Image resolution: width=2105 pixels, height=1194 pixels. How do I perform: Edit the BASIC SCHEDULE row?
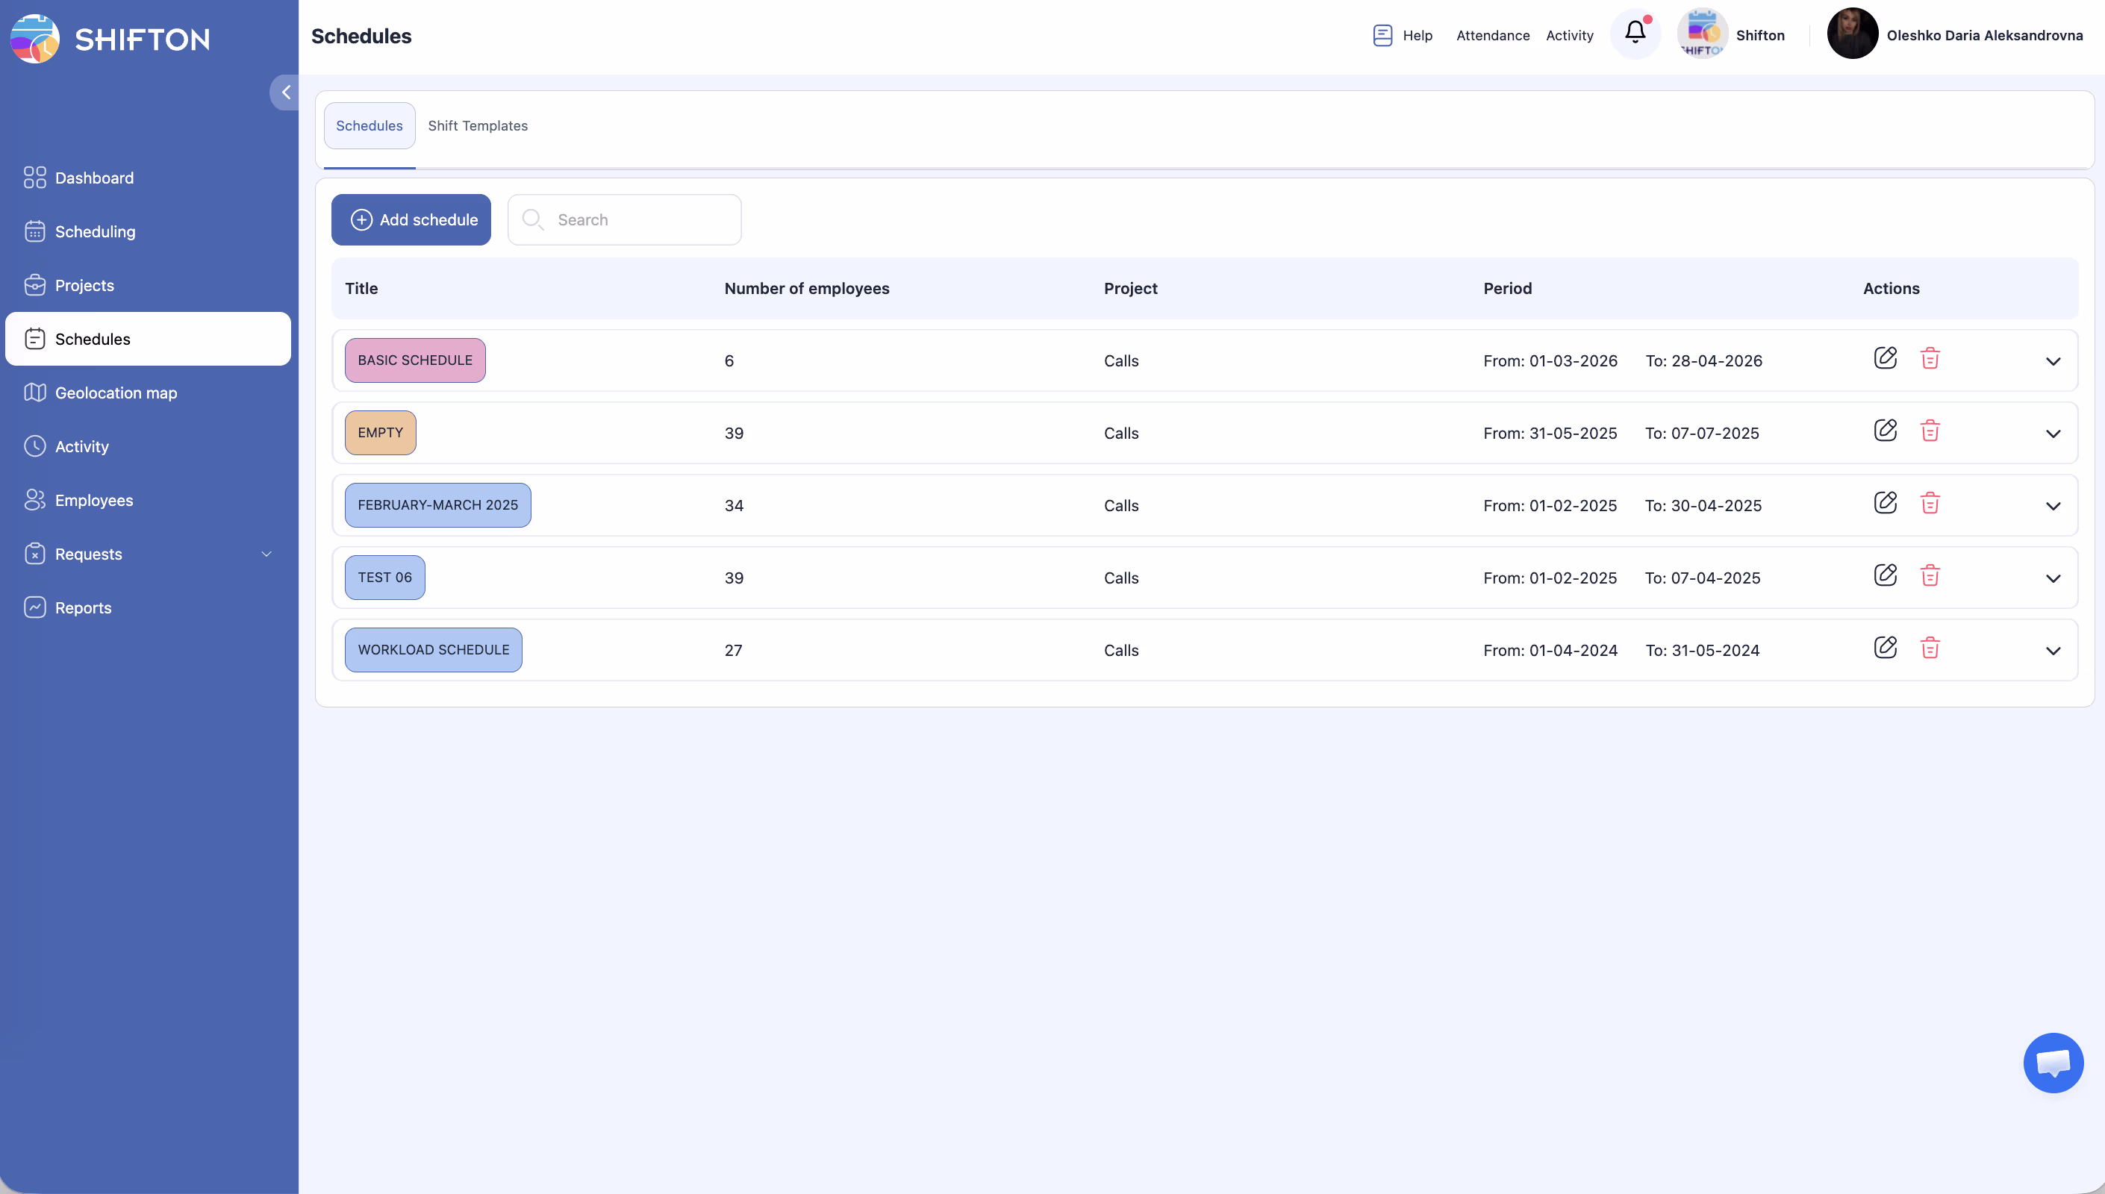point(1886,358)
